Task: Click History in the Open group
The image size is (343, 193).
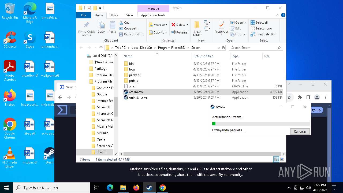Action: [x=238, y=34]
